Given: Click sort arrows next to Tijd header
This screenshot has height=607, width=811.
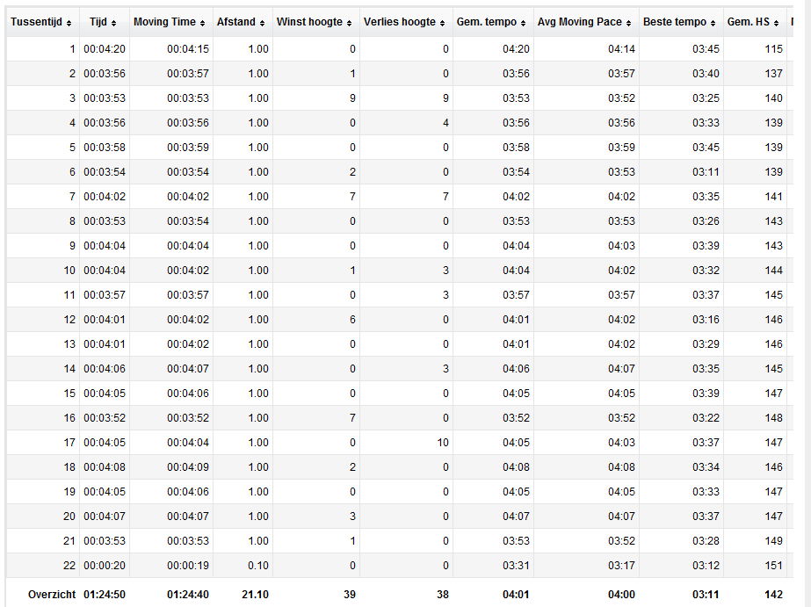Looking at the screenshot, I should [114, 23].
